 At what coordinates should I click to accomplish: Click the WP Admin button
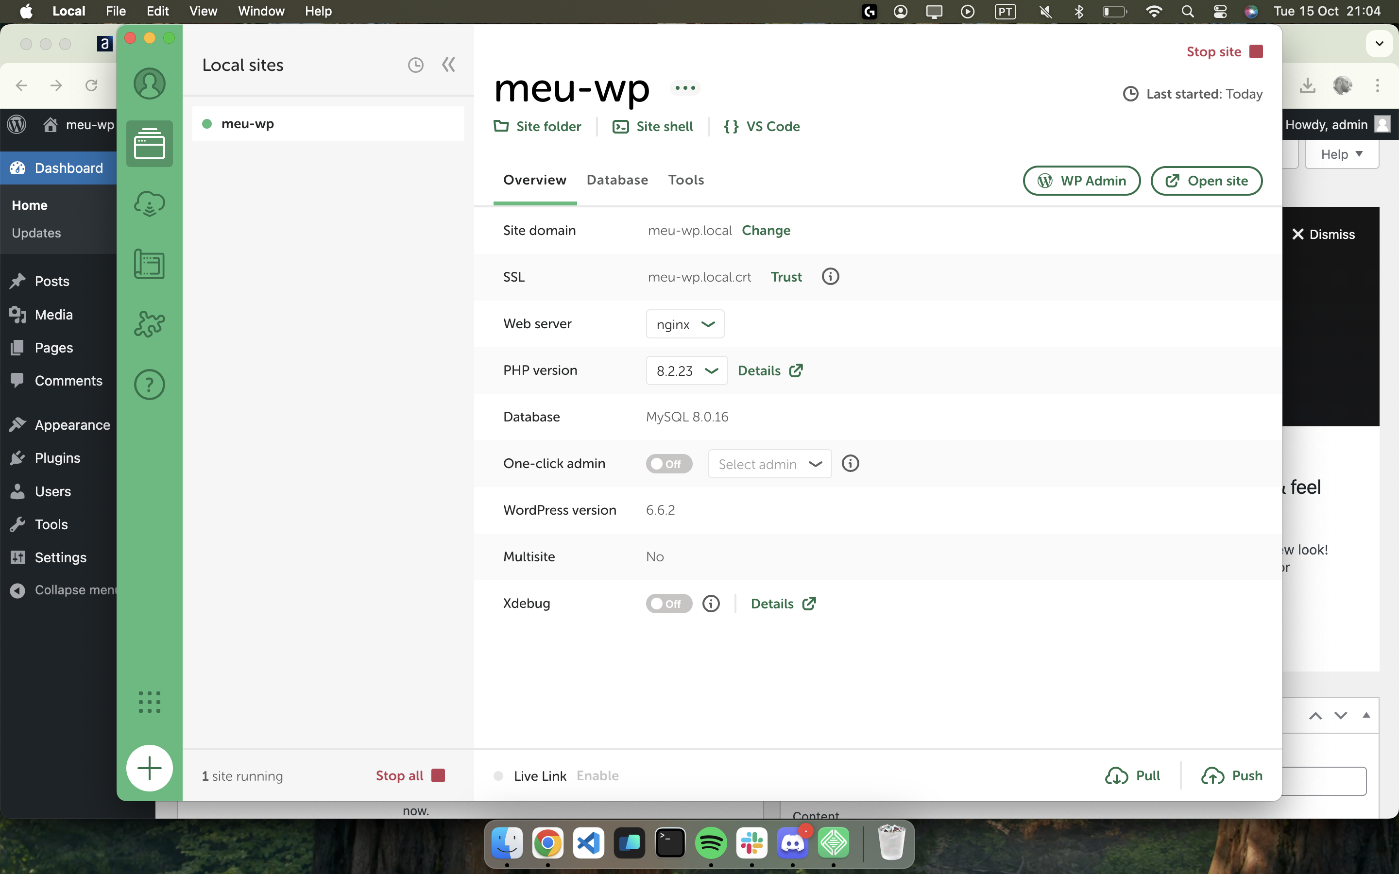[1081, 181]
